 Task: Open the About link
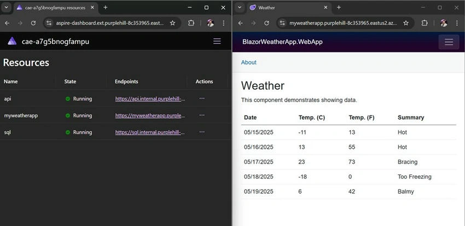coord(248,62)
